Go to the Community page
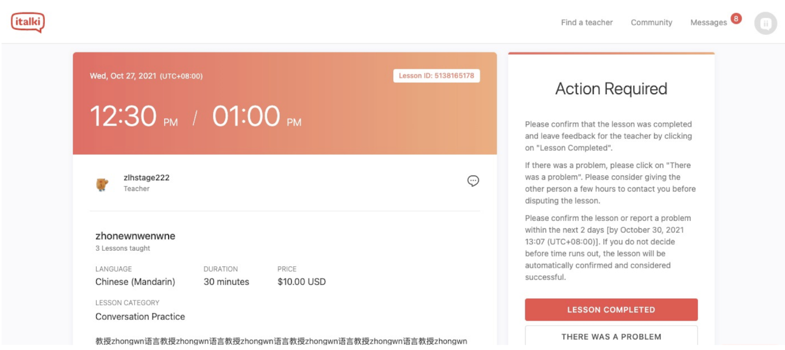The width and height of the screenshot is (785, 350). pos(652,23)
